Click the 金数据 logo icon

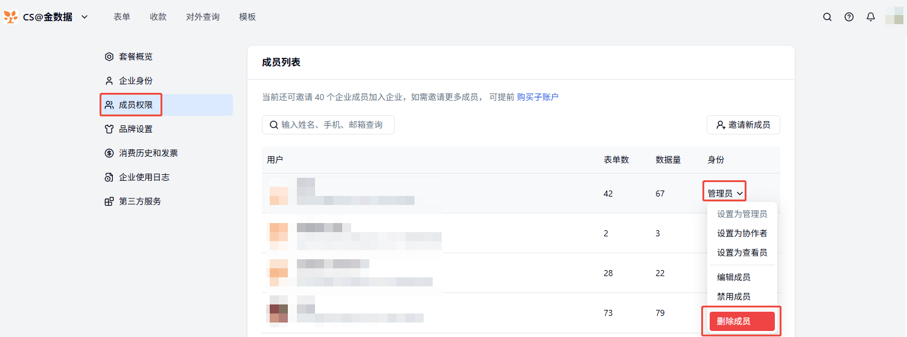11,17
